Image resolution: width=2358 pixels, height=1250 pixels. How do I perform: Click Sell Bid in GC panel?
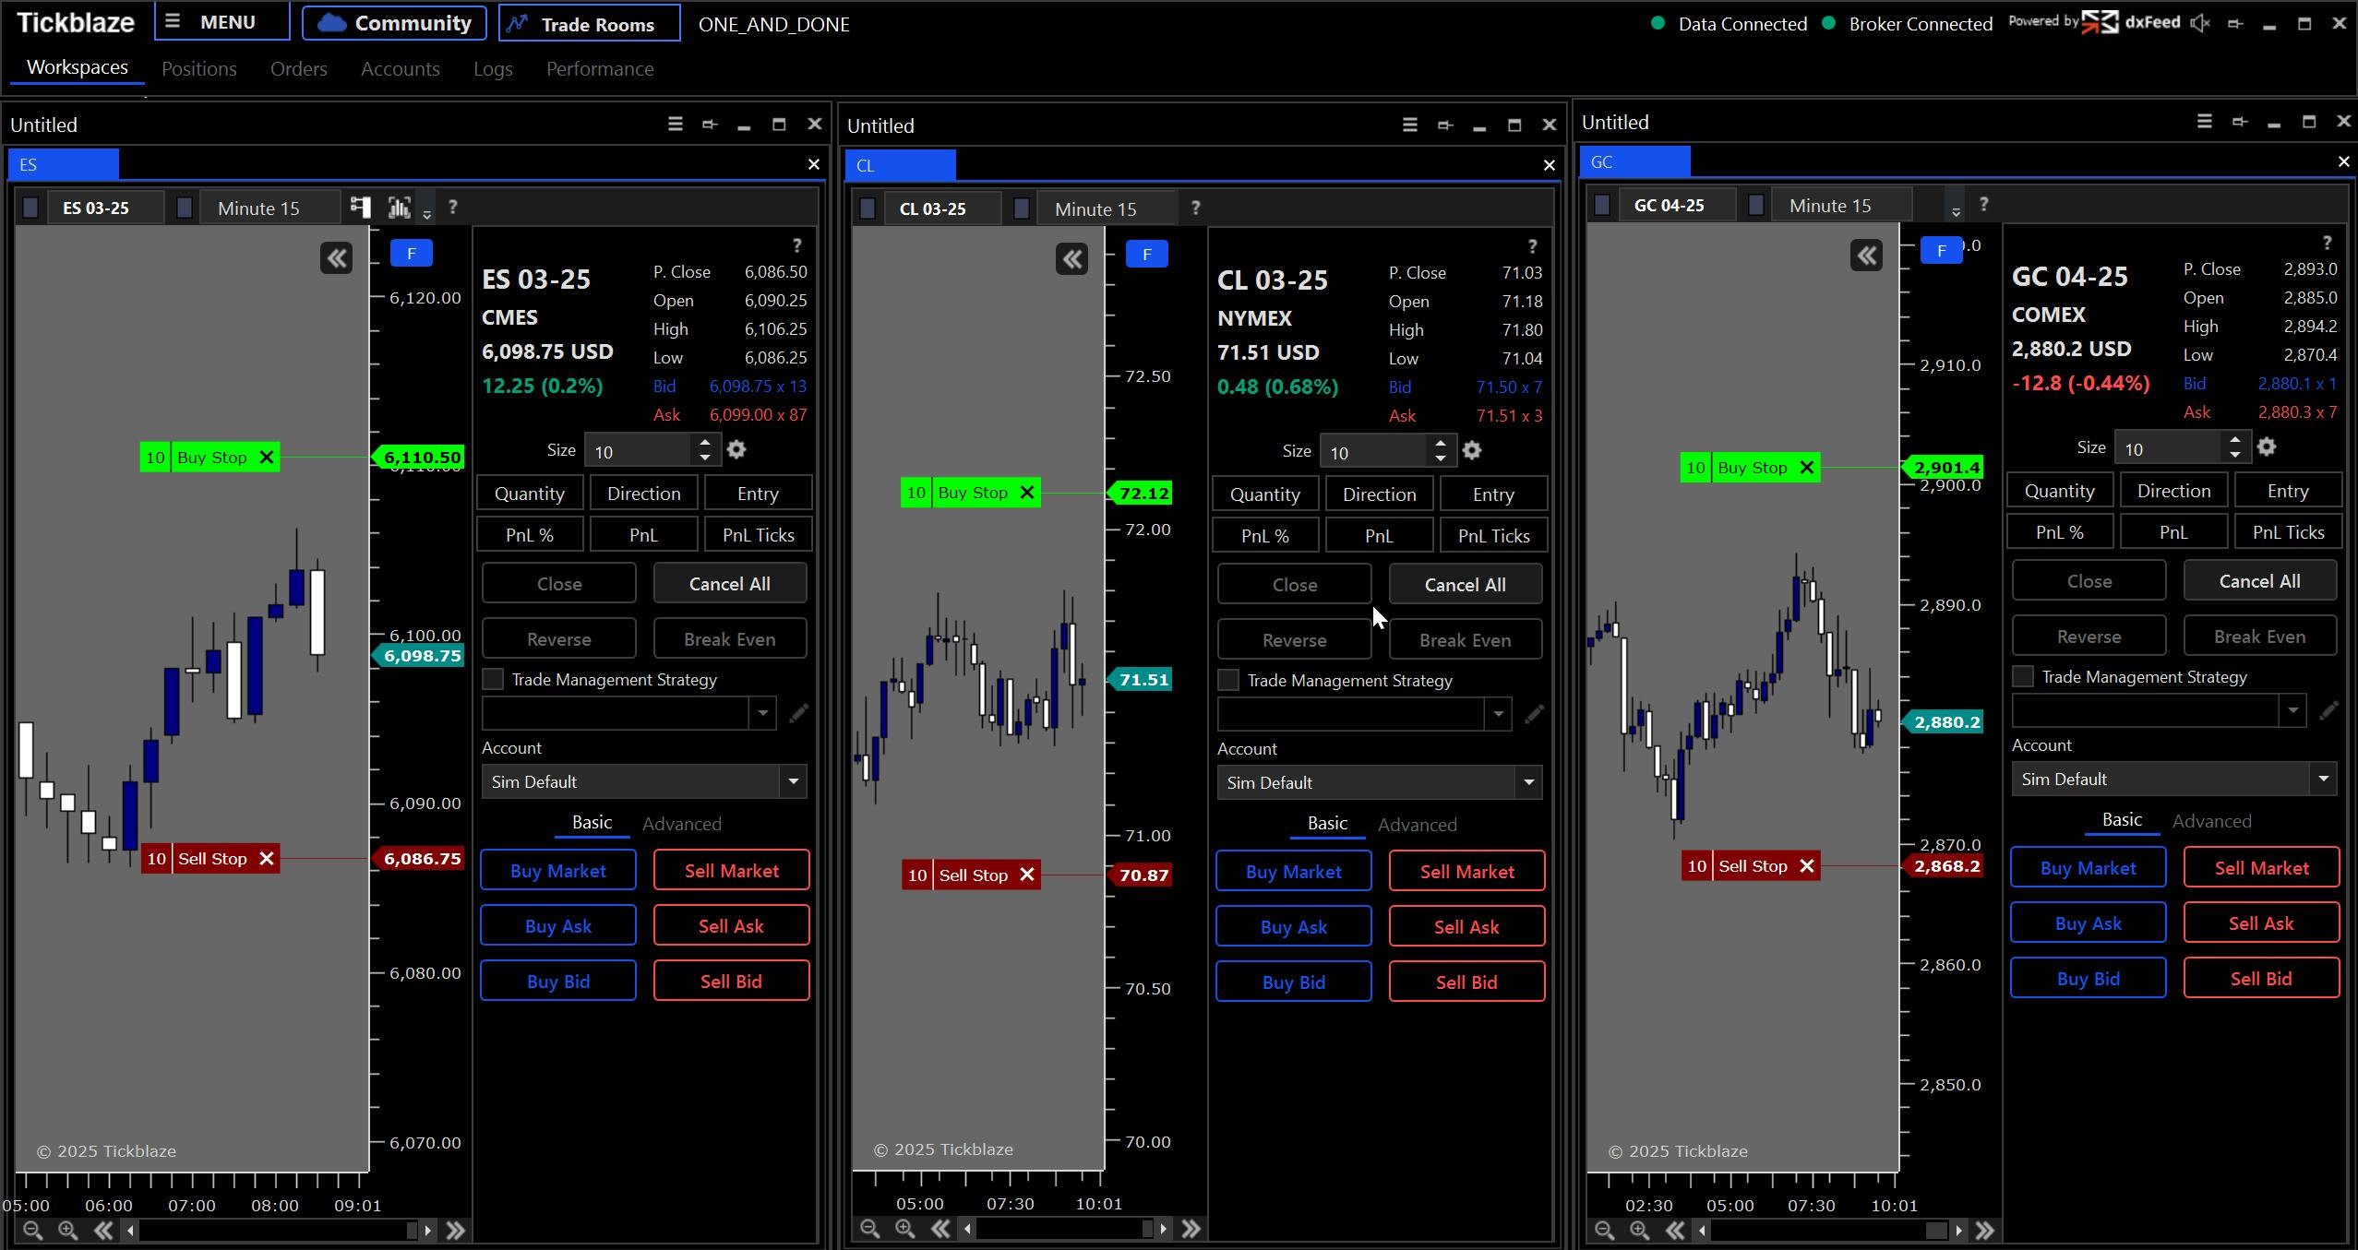tap(2262, 979)
